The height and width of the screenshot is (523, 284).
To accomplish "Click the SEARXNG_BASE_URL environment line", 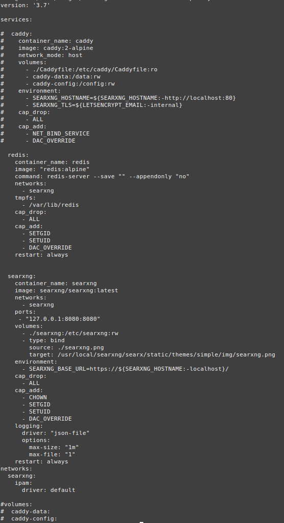I will [x=128, y=369].
